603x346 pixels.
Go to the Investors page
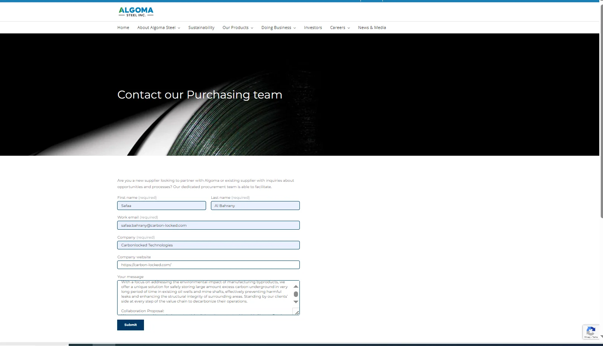coord(313,28)
